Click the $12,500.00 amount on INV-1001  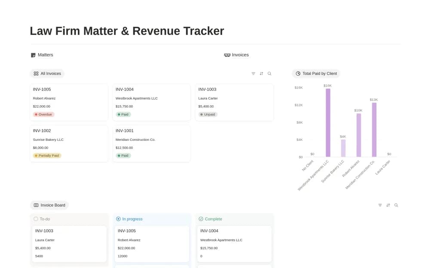point(124,148)
